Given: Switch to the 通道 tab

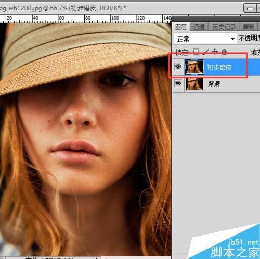Looking at the screenshot, I should 199,27.
